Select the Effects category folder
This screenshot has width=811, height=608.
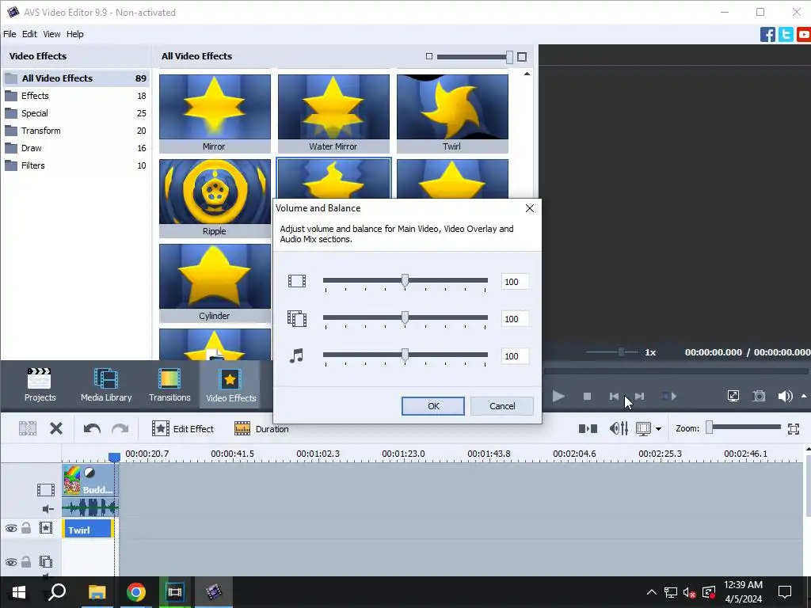pos(76,96)
